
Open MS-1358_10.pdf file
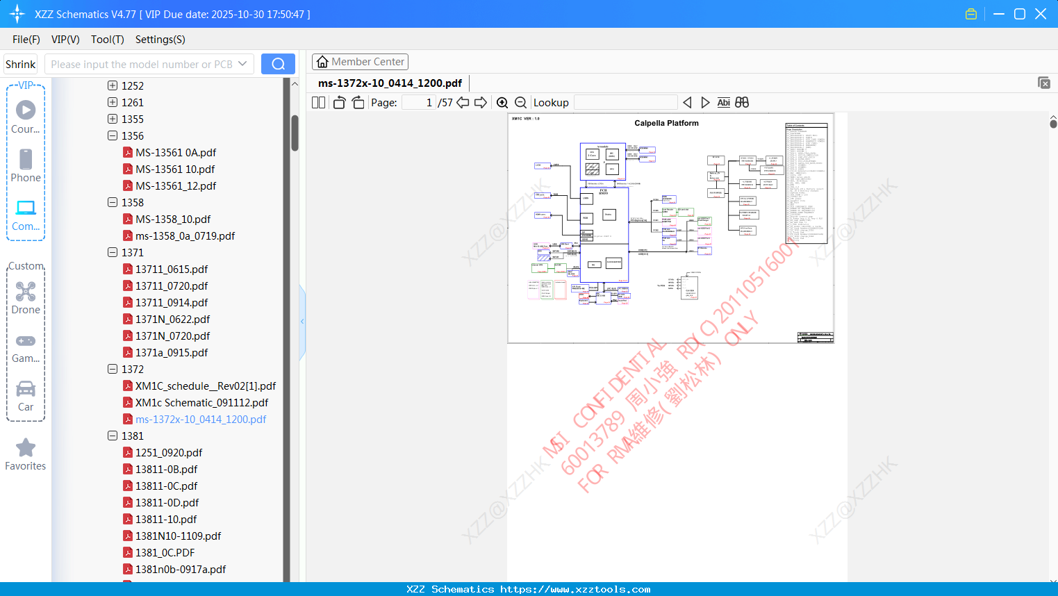click(x=173, y=219)
